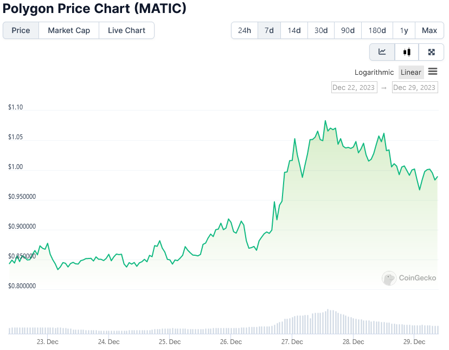449x350 pixels.
Task: Select the 7d time range
Action: [269, 30]
